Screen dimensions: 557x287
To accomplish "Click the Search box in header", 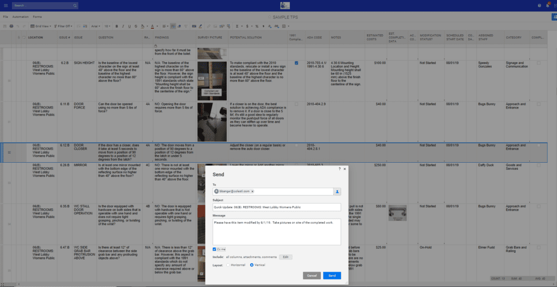I will [45, 5].
